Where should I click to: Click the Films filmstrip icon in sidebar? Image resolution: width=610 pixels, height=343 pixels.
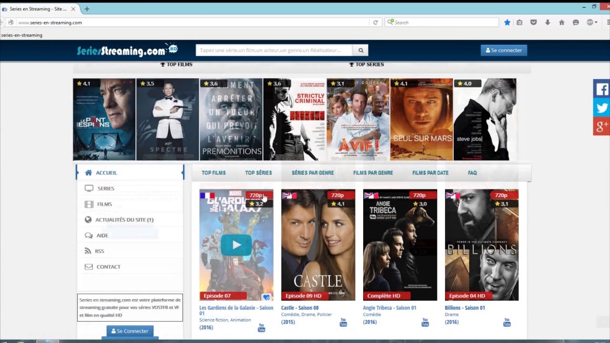pos(89,204)
